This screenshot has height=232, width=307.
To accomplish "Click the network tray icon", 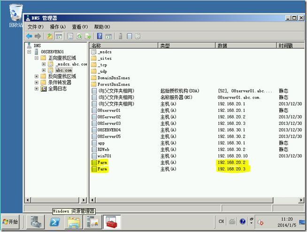I will coord(302,222).
